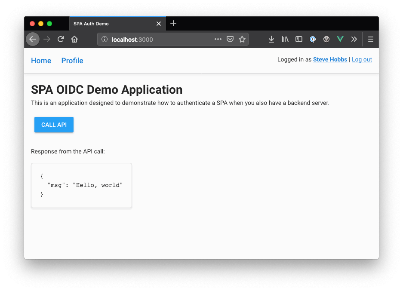Open the Steve Hobbs profile link

[x=330, y=59]
